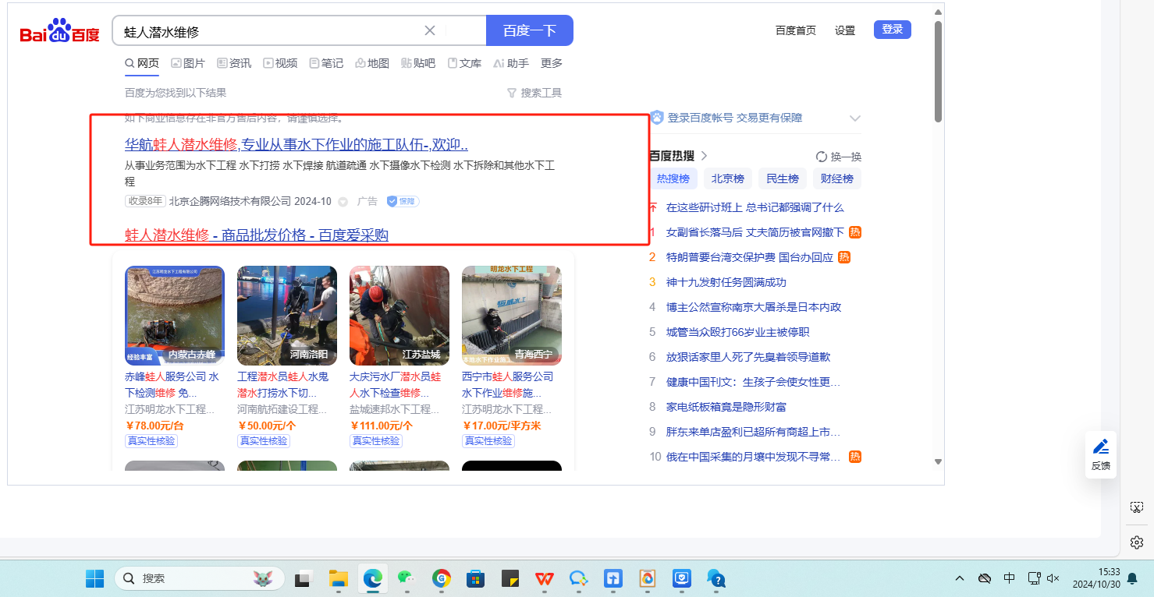Click the Baidu logo
This screenshot has width=1154, height=597.
point(60,32)
